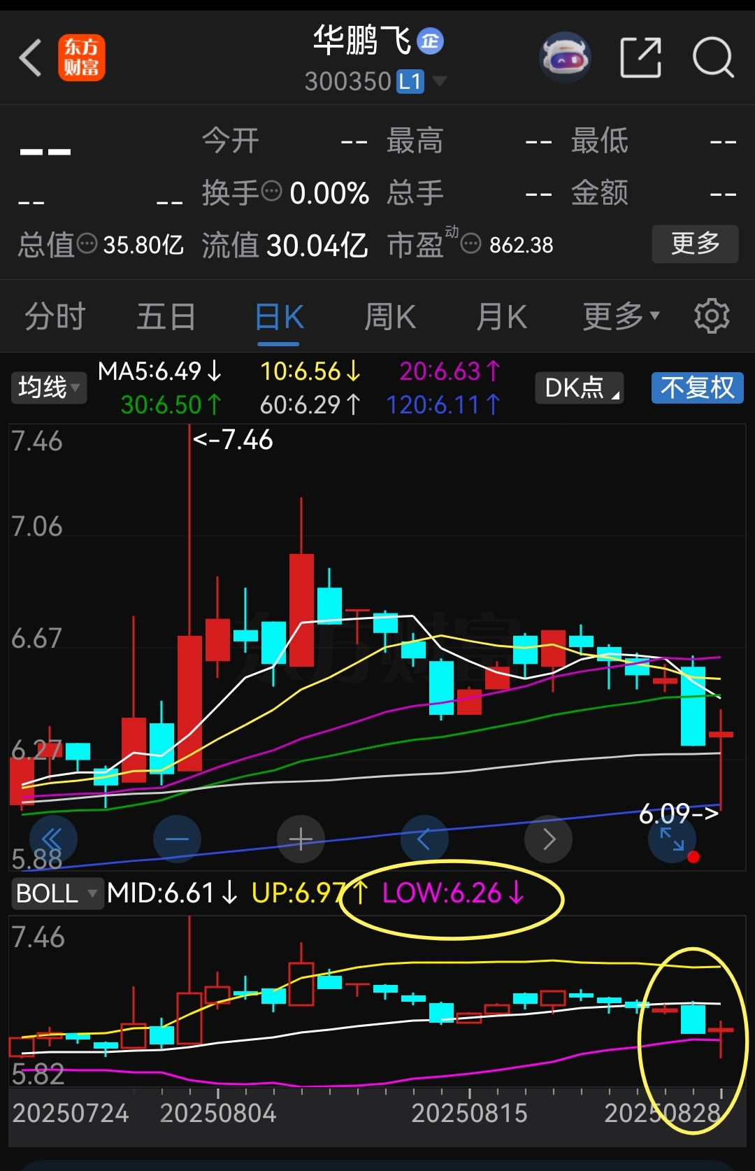Tap the blue 企 enterprise badge
The height and width of the screenshot is (1171, 755).
(x=430, y=41)
